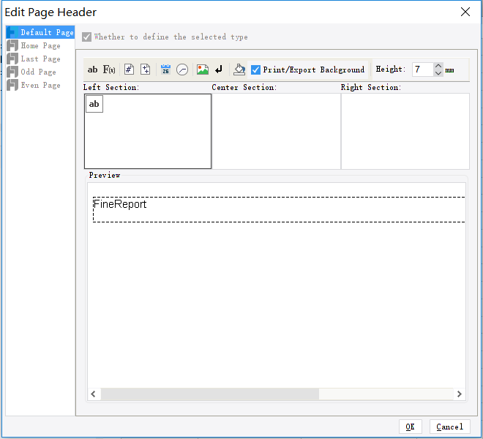Image resolution: width=483 pixels, height=439 pixels.
Task: Click the Height input field showing 7
Action: tap(423, 70)
